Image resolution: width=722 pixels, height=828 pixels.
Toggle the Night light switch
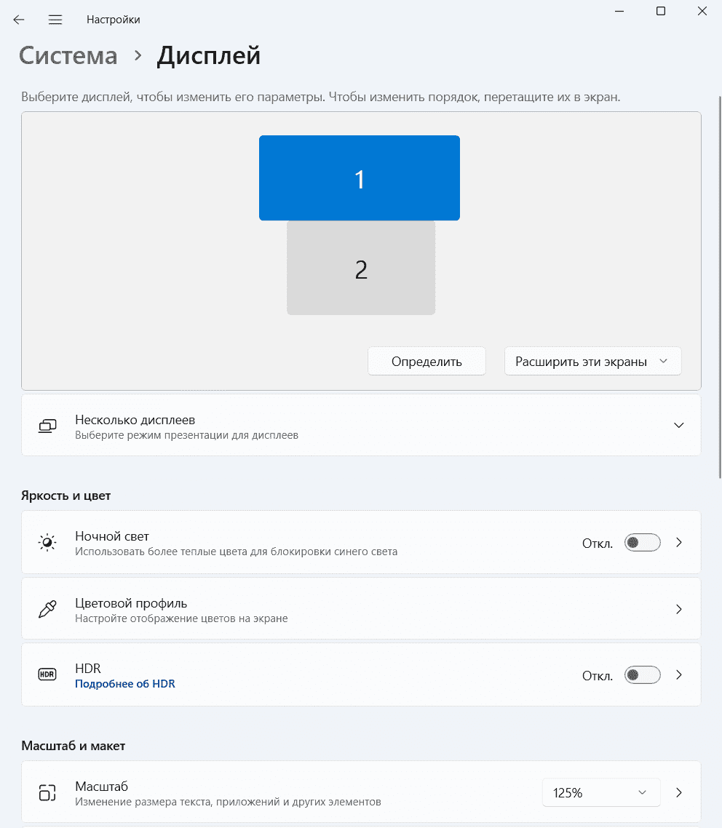(642, 543)
